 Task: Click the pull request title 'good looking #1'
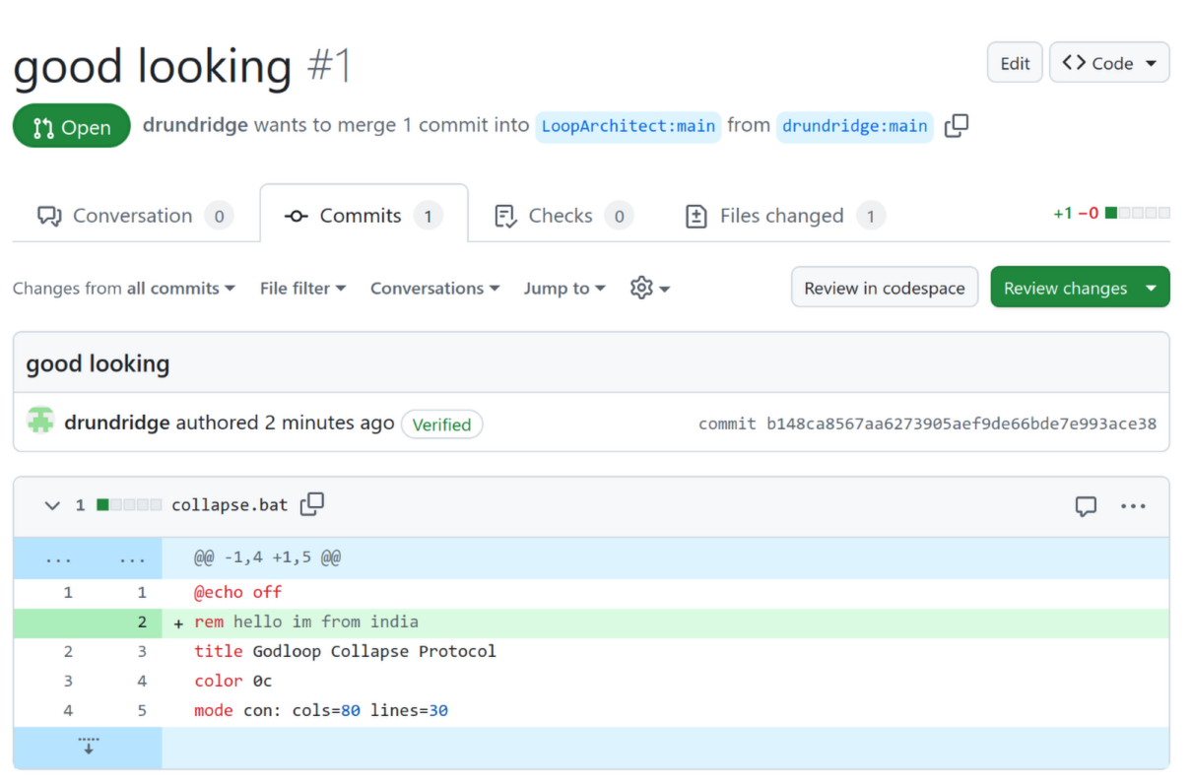182,66
